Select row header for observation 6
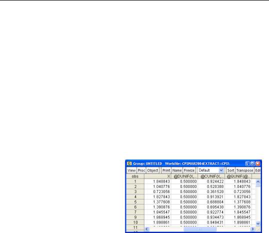 135,207
